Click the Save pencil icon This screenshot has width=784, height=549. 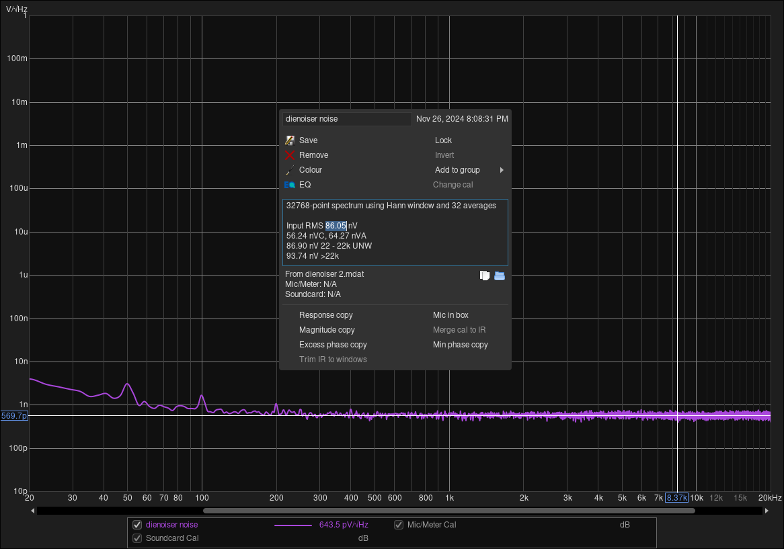290,140
